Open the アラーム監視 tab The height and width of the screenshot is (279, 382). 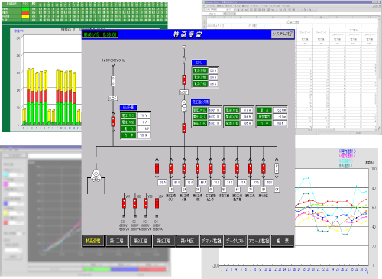(x=259, y=241)
